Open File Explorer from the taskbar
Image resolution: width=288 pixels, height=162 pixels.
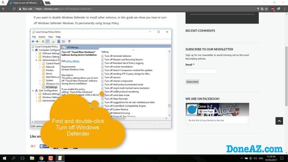tap(32, 158)
